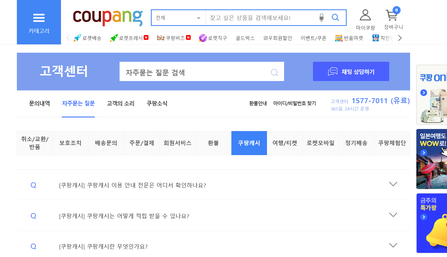The width and height of the screenshot is (447, 257).
Task: Open 이벤트/쿠폰 link
Action: click(314, 38)
